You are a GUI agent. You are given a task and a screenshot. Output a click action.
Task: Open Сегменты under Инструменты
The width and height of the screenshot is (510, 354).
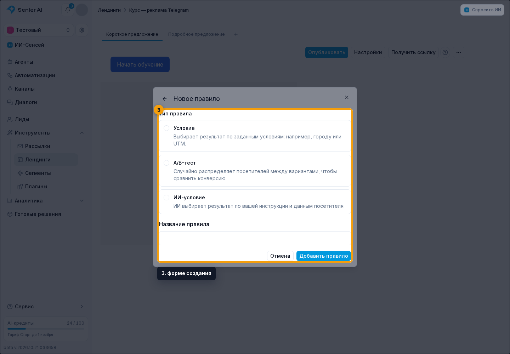46,173
